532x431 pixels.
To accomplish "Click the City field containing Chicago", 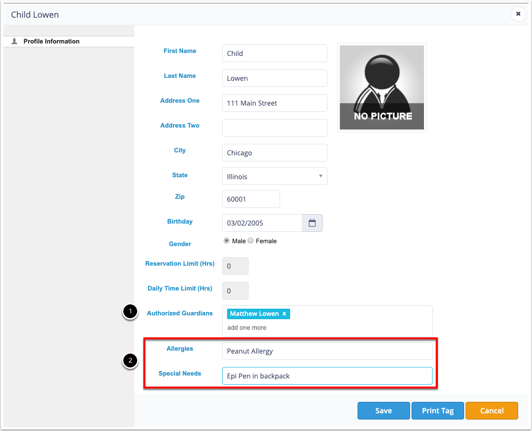I will click(x=274, y=152).
